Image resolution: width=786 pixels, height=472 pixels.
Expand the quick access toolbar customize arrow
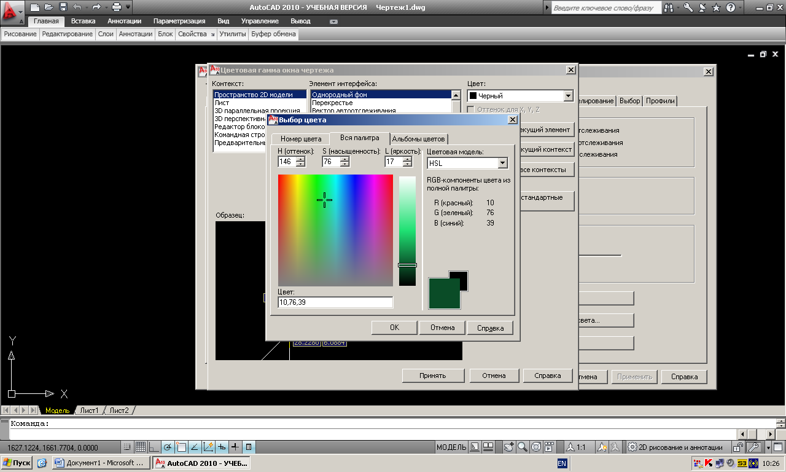point(128,7)
